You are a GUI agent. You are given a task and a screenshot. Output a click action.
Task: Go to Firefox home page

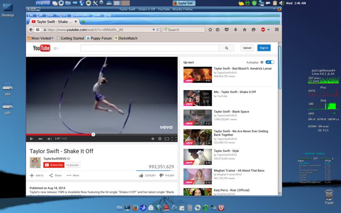click(245, 30)
